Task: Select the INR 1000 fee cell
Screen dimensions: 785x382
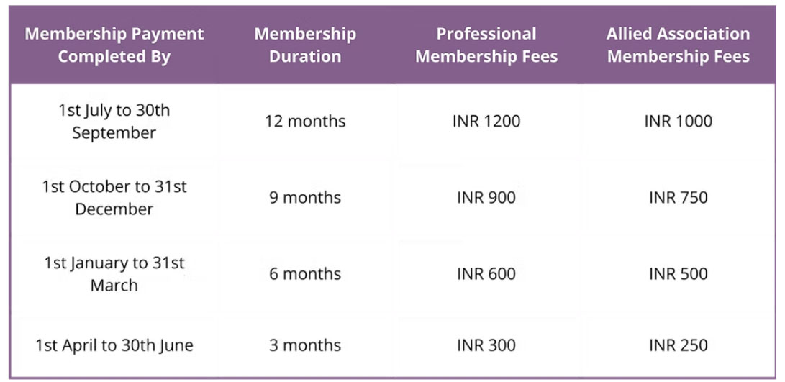Action: tap(679, 122)
